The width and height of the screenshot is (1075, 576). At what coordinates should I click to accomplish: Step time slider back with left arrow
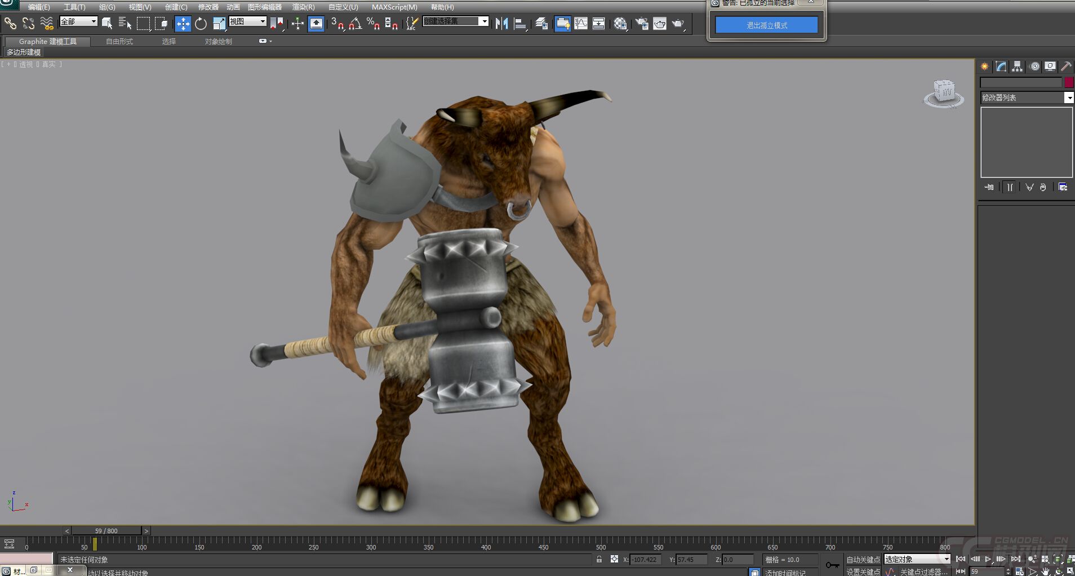click(67, 530)
